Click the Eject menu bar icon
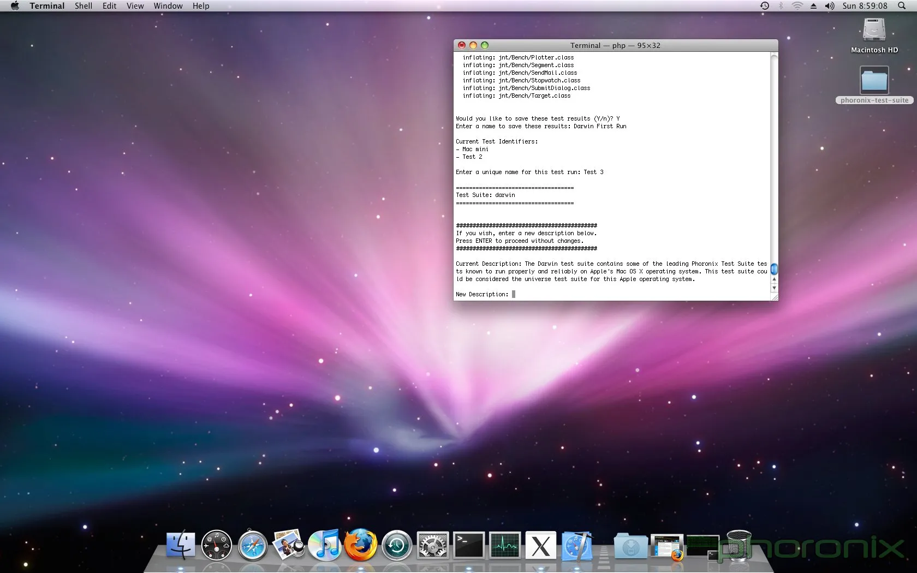 813,6
